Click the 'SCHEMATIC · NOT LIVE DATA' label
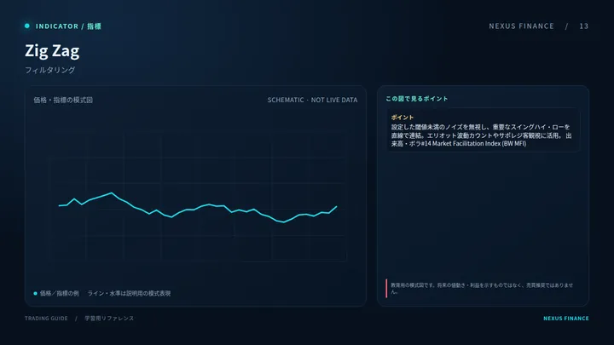Screen dimensions: 614x345 pyautogui.click(x=312, y=101)
